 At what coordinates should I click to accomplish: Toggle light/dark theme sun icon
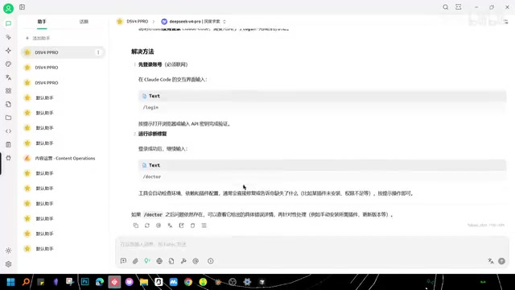tap(9, 251)
